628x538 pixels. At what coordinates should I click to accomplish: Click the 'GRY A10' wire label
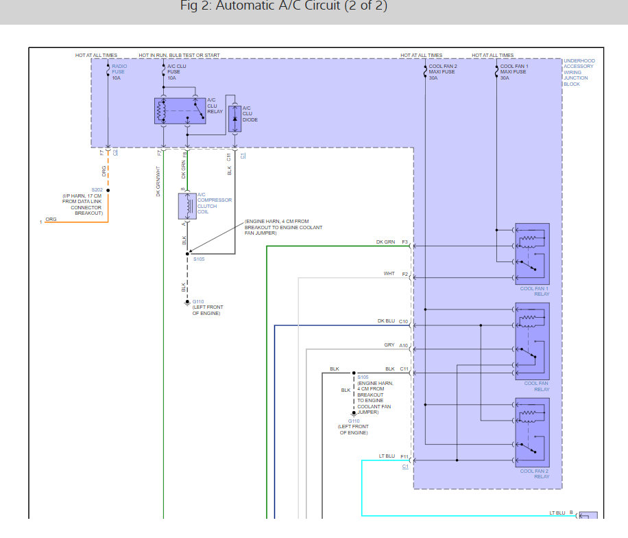coord(396,345)
